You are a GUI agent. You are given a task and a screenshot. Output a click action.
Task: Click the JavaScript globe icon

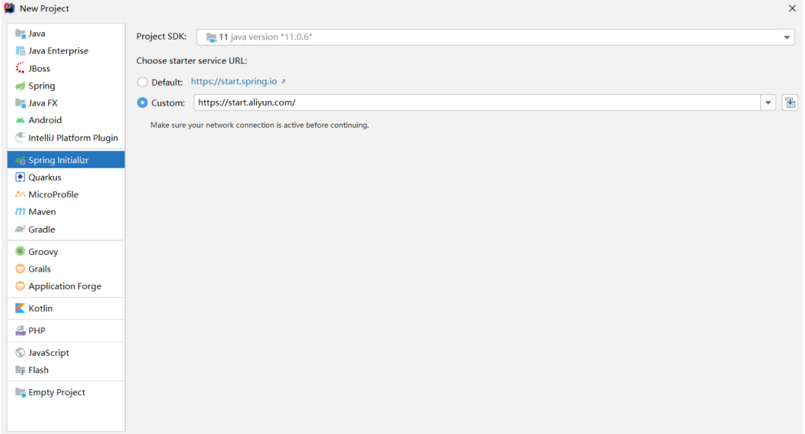click(x=20, y=352)
